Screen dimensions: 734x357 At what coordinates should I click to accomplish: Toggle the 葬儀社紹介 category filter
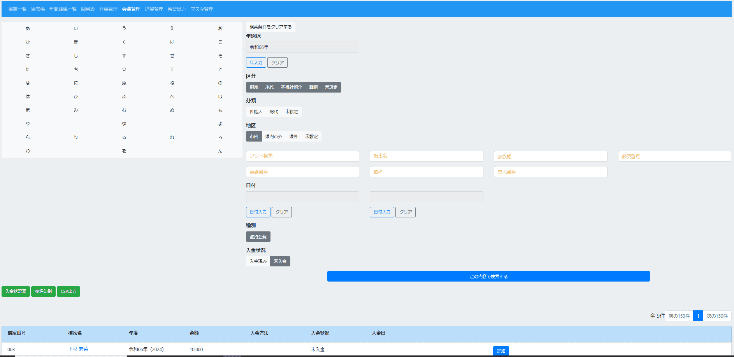pos(291,87)
